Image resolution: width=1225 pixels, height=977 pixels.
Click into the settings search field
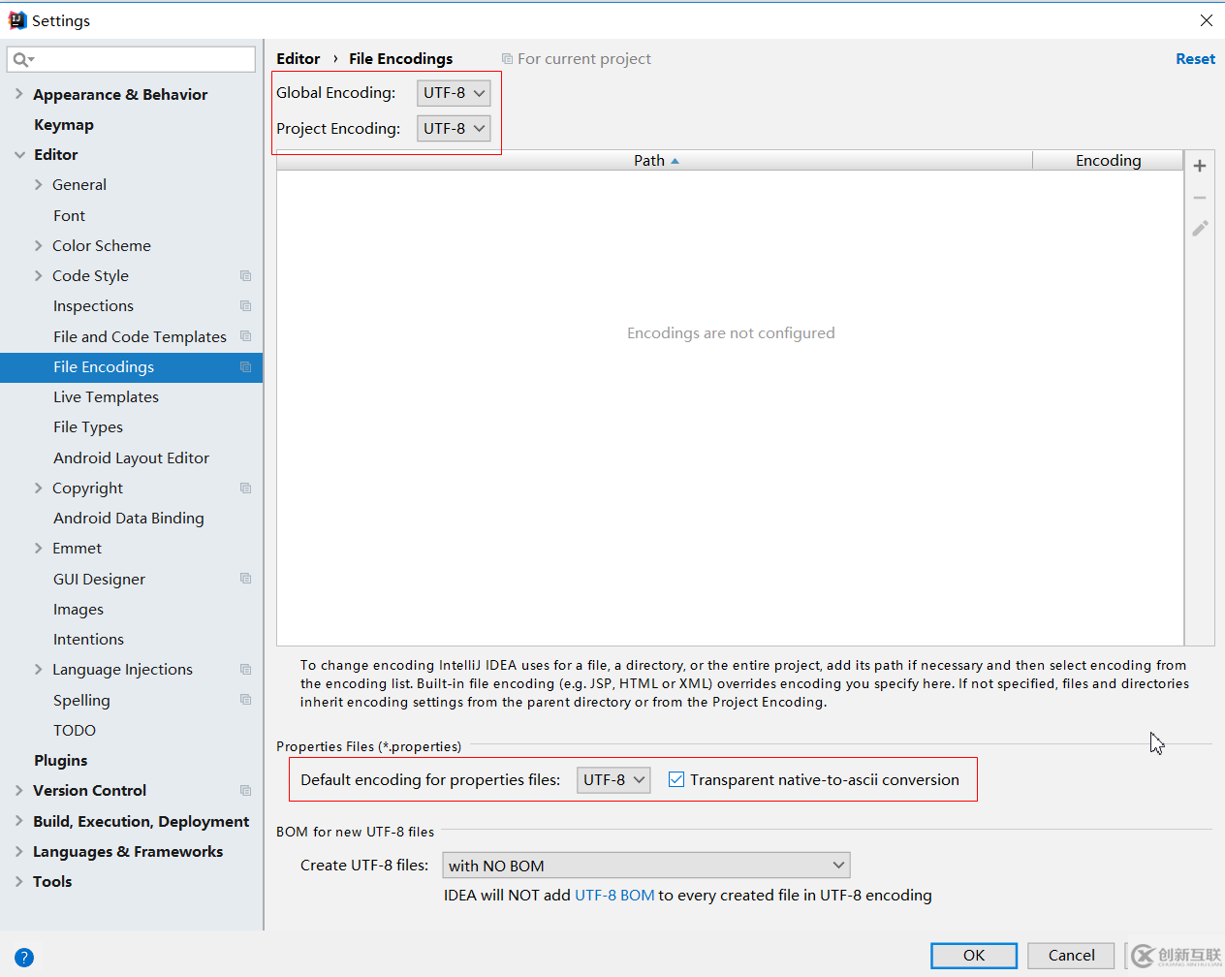pyautogui.click(x=131, y=60)
